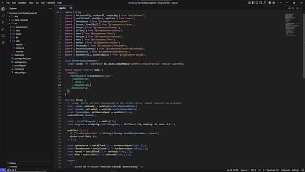Open index.css in the file tree

click(20, 48)
